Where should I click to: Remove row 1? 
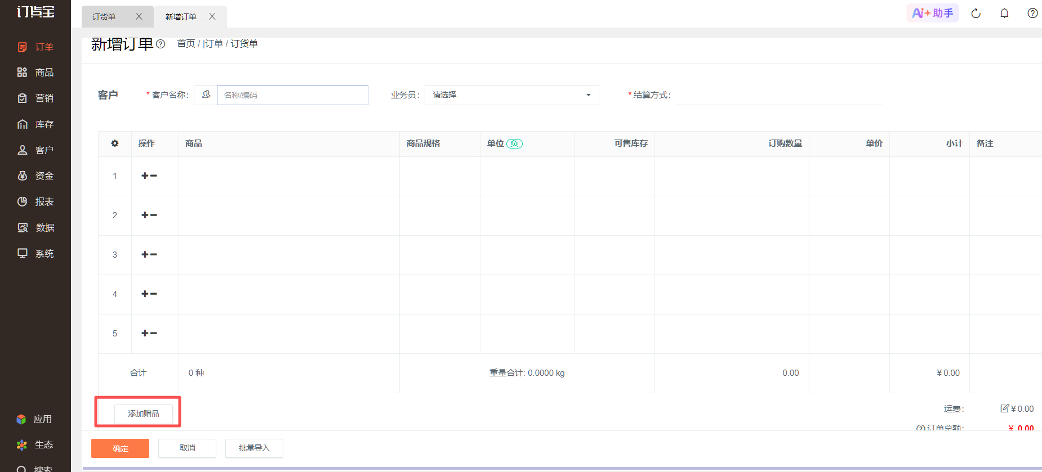click(x=154, y=176)
